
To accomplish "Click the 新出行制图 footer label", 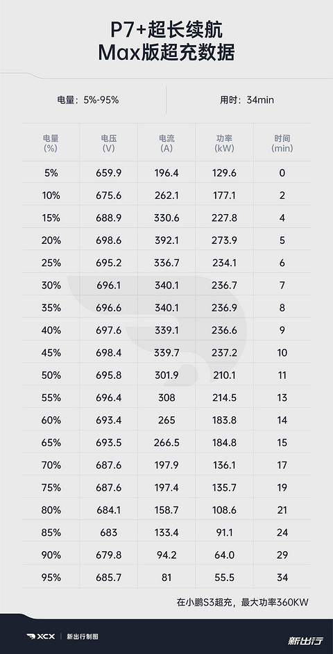I will point(83,637).
